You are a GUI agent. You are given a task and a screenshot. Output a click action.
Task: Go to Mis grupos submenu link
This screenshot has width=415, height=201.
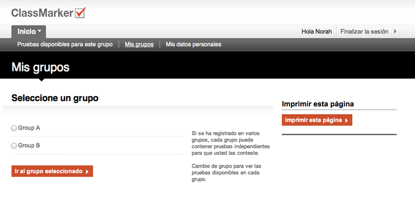tap(139, 44)
